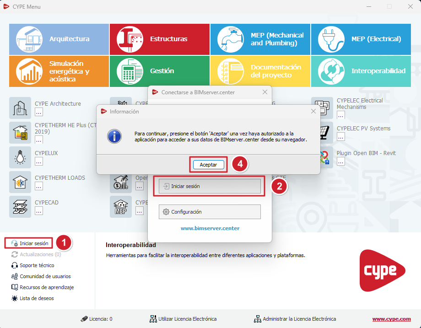Open the Arquitectura category tile
This screenshot has width=421, height=328.
point(59,39)
